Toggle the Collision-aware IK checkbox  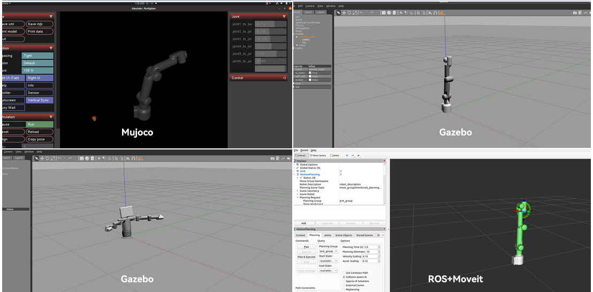point(344,277)
